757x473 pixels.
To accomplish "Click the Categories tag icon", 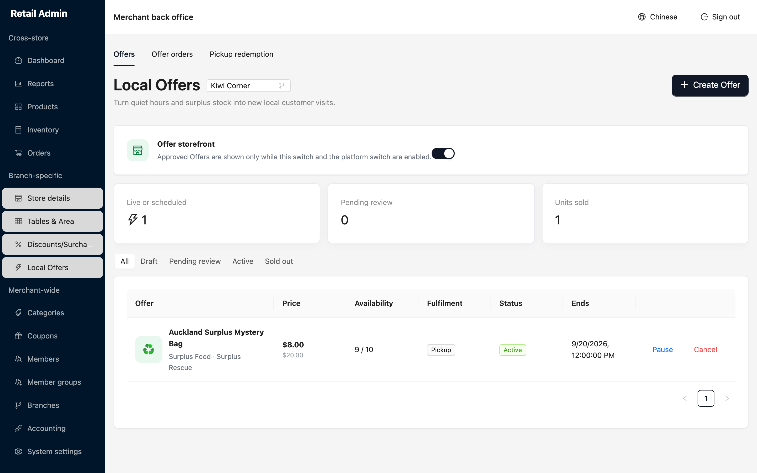I will [18, 312].
